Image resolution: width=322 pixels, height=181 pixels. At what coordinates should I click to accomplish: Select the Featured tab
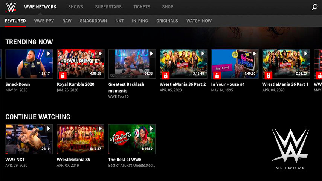(x=15, y=21)
